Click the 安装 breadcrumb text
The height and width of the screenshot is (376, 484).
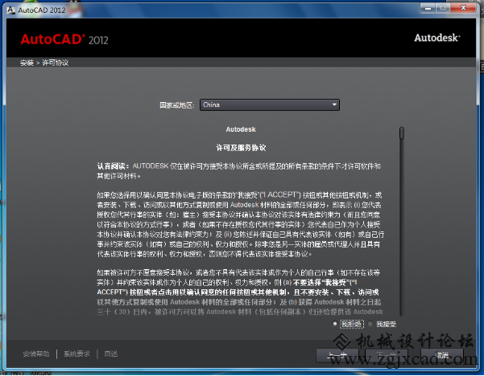tap(27, 63)
